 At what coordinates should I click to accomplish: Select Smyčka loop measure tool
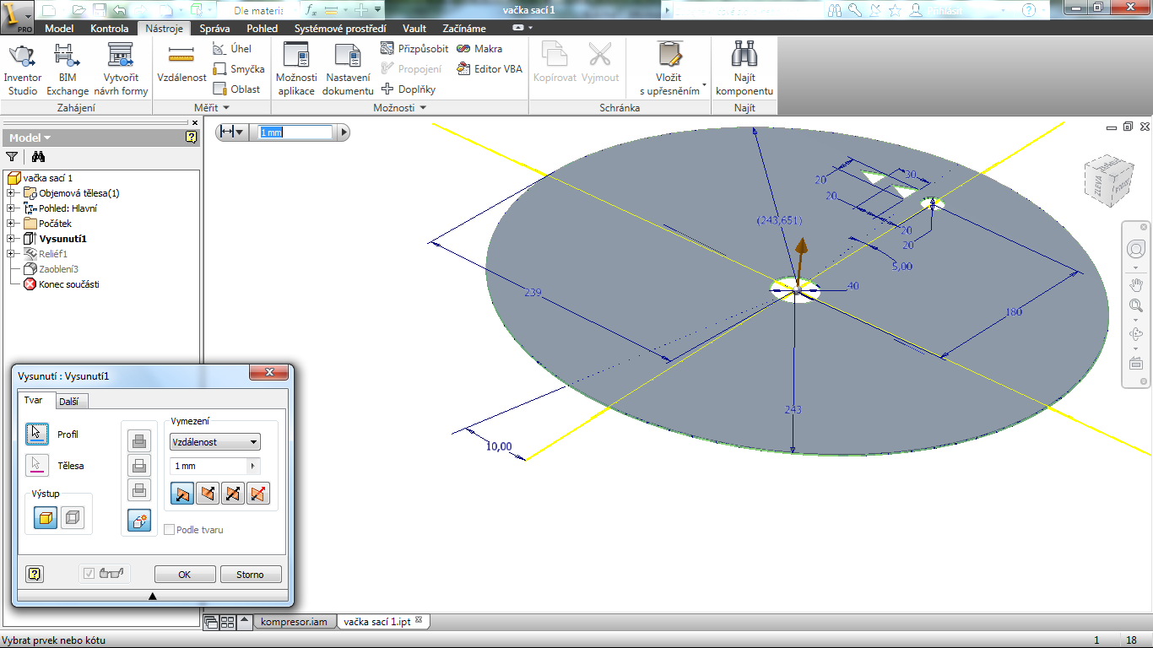click(x=239, y=69)
